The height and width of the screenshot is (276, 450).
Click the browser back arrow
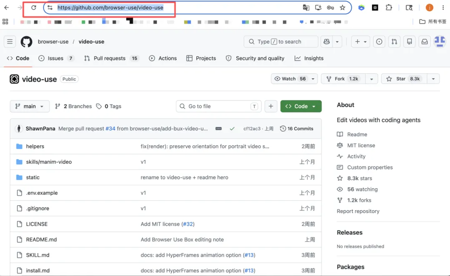(x=6, y=8)
